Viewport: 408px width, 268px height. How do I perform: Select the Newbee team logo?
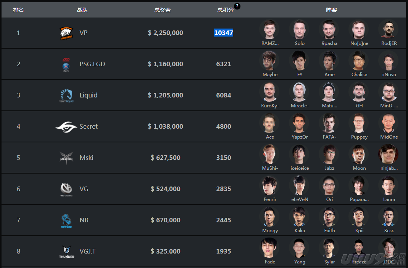pos(66,221)
